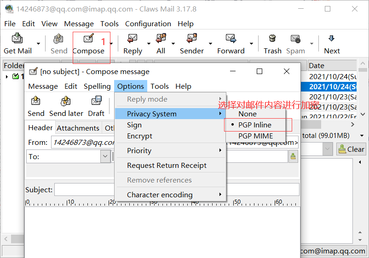Image resolution: width=369 pixels, height=258 pixels.
Task: Open Spelling menu in Compose window
Action: pos(97,86)
